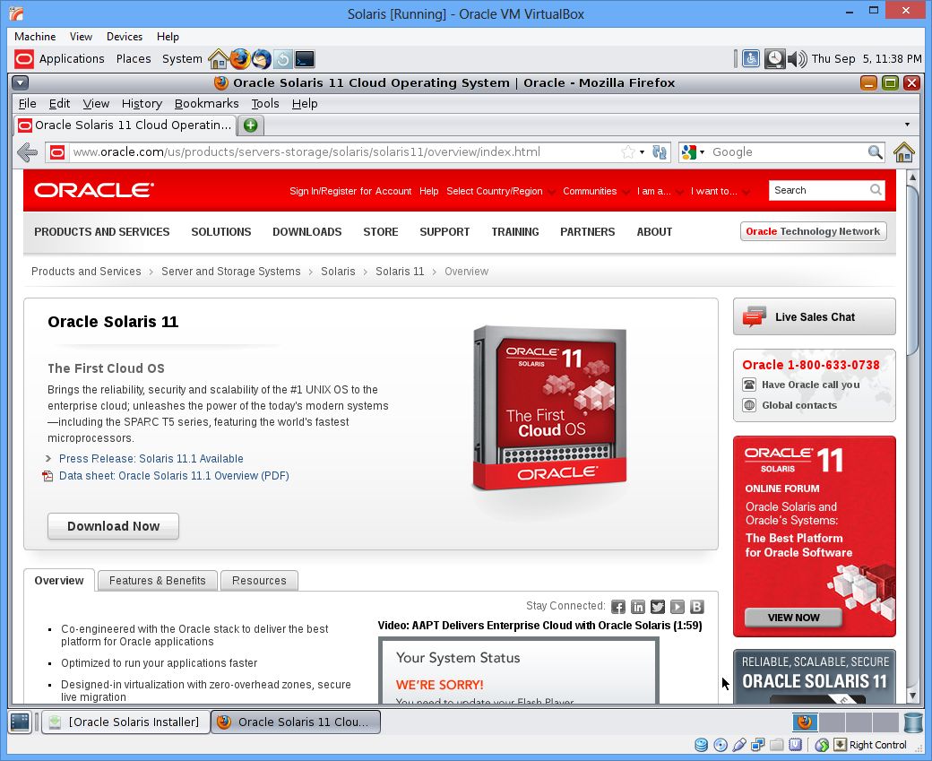Open the Data sheet Solaris 11.1 Overview PDF
932x761 pixels.
pos(174,476)
